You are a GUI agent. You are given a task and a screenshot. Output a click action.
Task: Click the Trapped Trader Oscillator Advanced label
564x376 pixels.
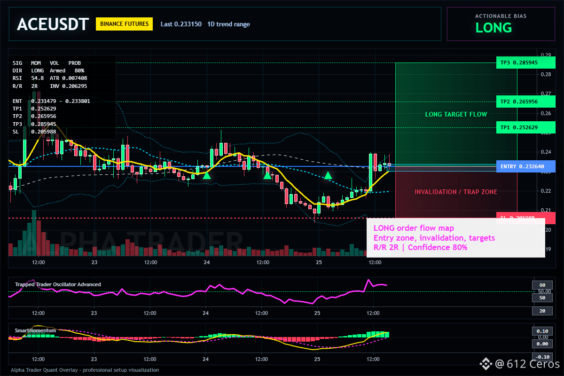point(58,284)
